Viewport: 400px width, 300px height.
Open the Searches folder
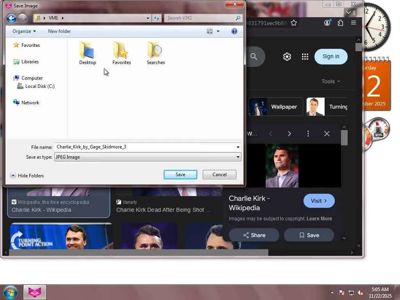click(x=155, y=53)
